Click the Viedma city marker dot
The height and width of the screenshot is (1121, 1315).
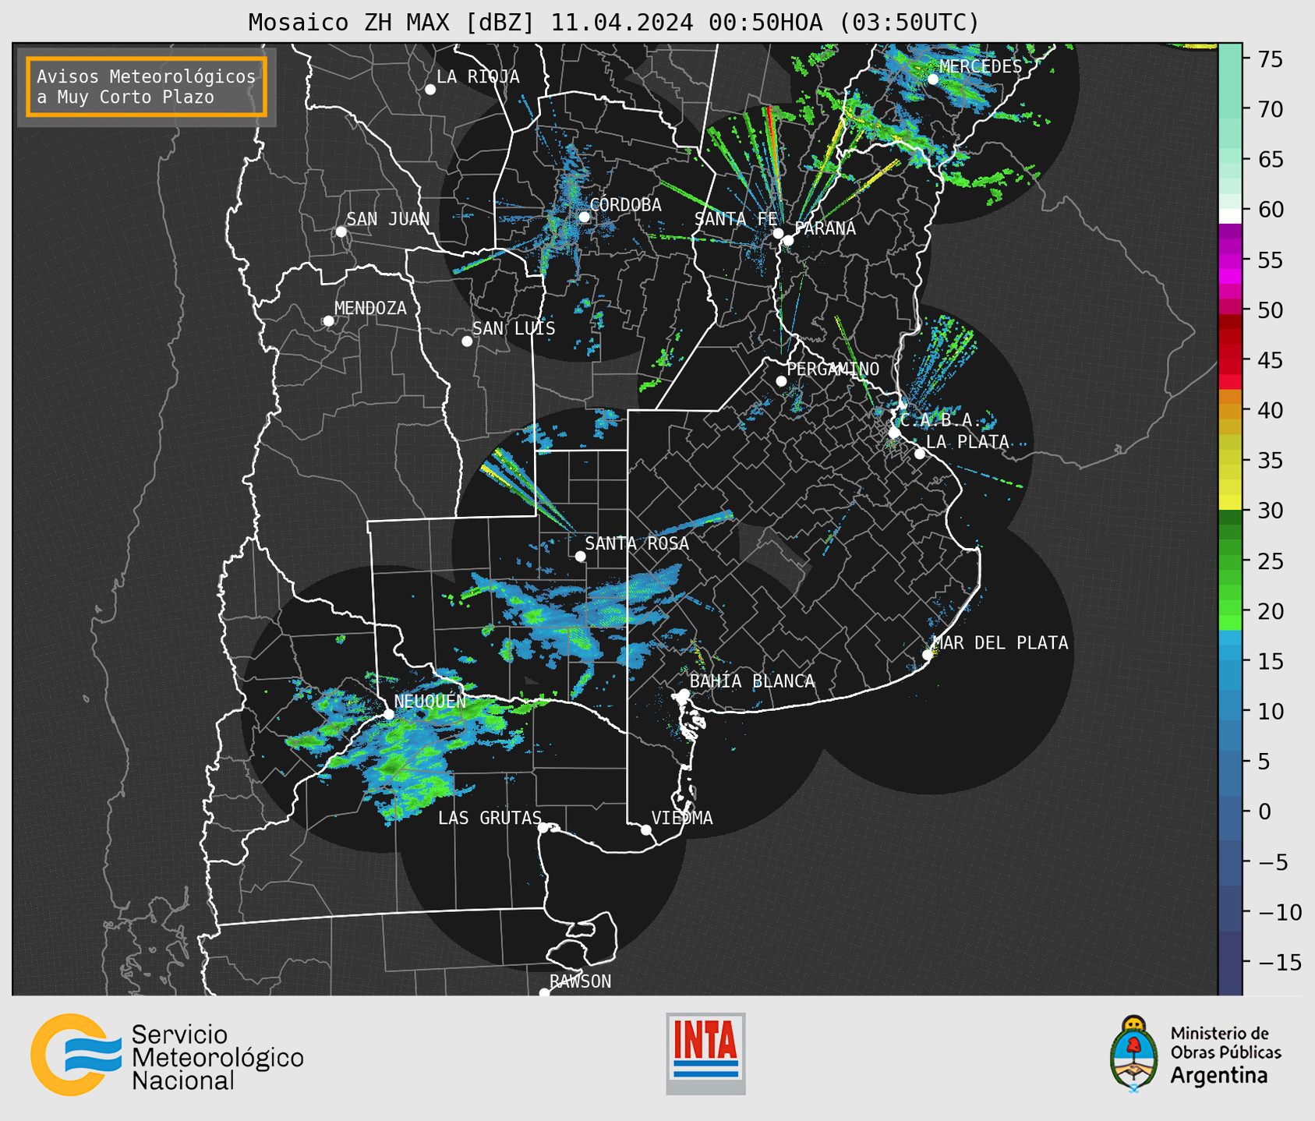tap(646, 829)
